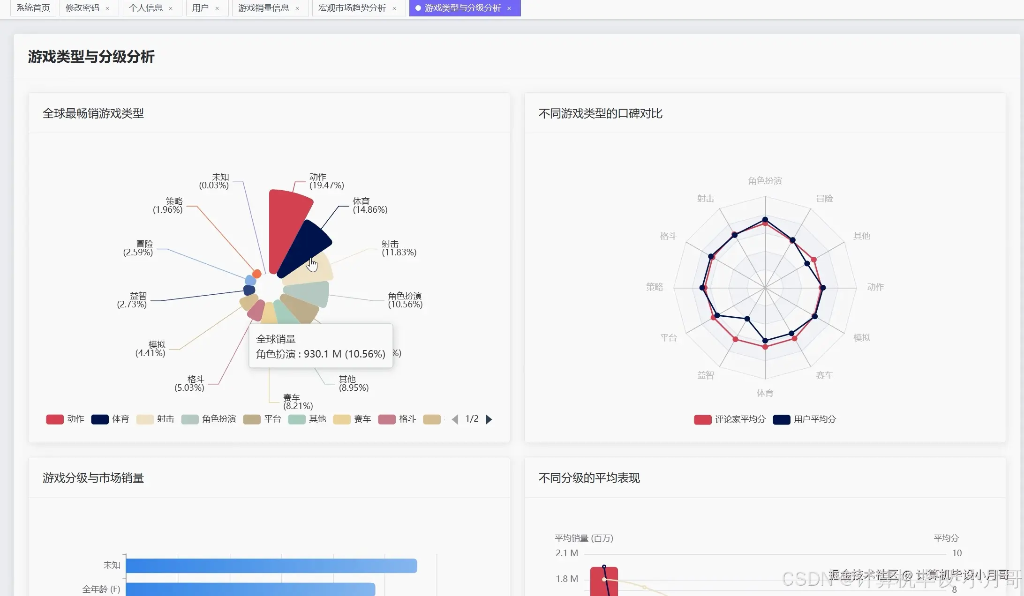
Task: Open the 宏观市场趋势分析 tab
Action: coord(352,8)
